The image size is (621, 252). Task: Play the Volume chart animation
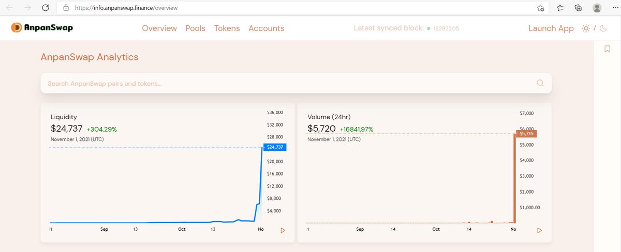click(539, 230)
